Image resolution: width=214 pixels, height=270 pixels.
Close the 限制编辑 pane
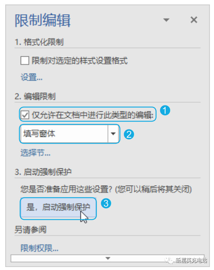(x=194, y=20)
